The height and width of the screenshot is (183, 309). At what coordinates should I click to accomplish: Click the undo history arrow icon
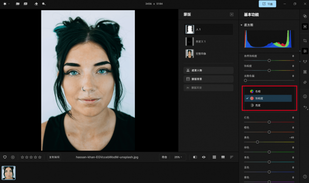tap(305, 107)
